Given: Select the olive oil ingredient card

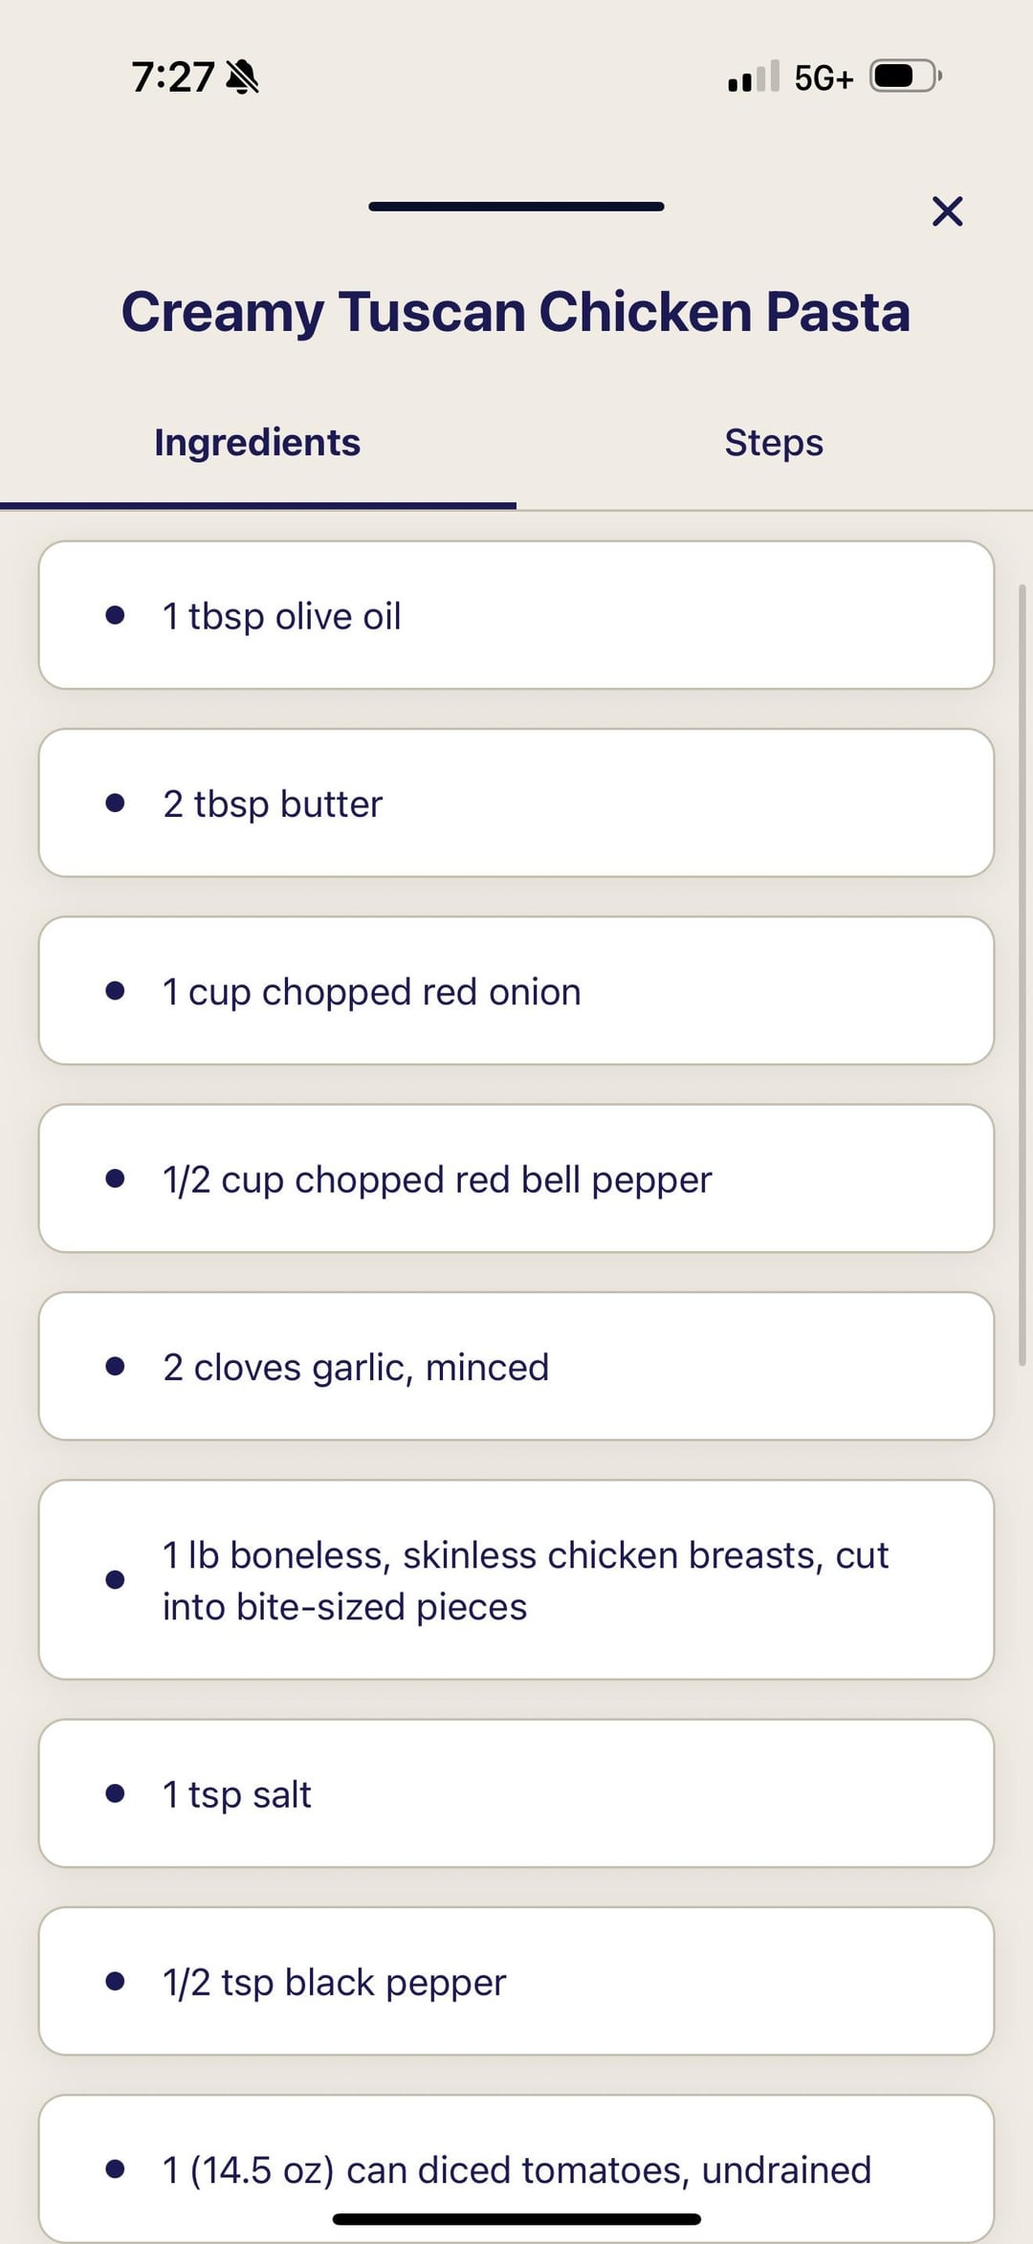Looking at the screenshot, I should point(516,616).
